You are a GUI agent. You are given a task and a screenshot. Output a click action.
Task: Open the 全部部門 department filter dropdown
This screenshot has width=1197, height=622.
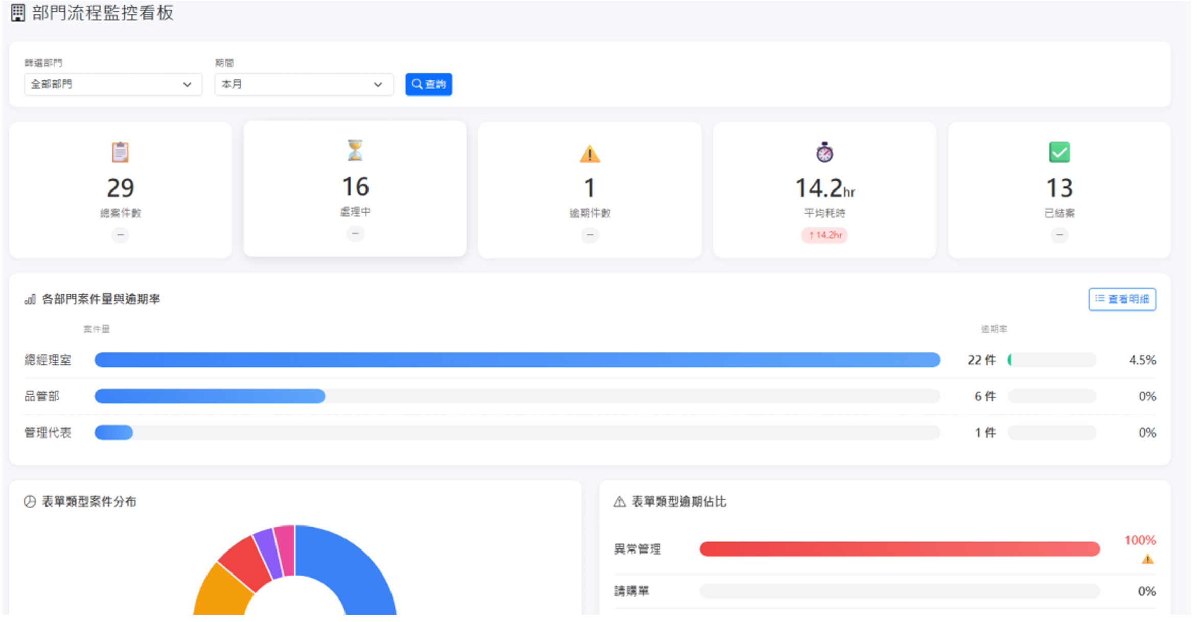113,84
